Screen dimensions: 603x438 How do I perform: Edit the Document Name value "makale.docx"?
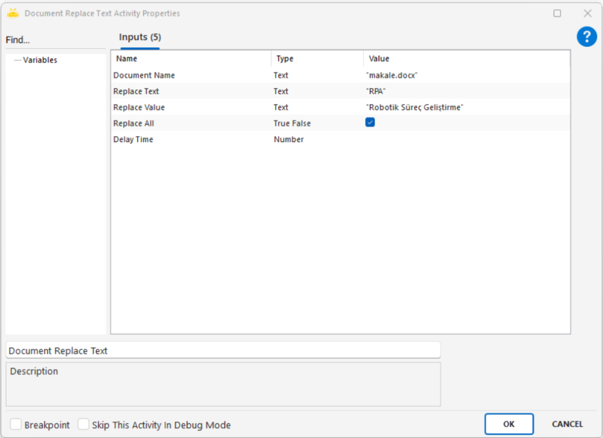click(x=392, y=75)
